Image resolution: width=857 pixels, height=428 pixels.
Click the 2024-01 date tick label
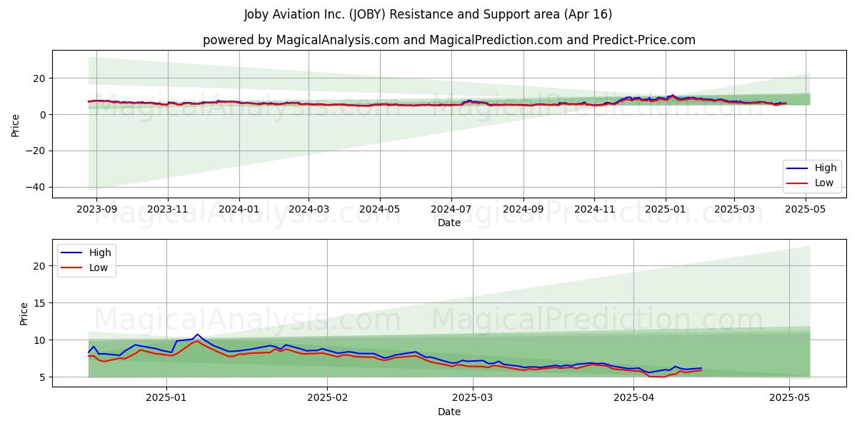coord(239,210)
